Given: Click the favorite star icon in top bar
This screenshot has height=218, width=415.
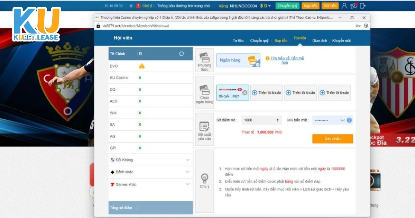Looking at the screenshot, I should [131, 6].
